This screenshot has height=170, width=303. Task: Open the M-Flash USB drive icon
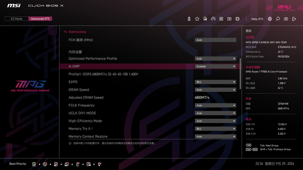[x=189, y=19]
